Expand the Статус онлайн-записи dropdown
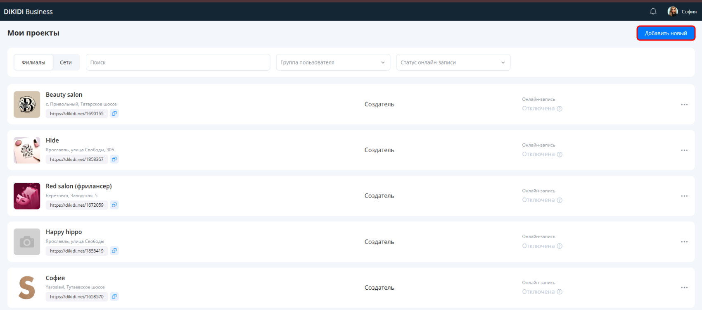The width and height of the screenshot is (702, 310). click(453, 62)
